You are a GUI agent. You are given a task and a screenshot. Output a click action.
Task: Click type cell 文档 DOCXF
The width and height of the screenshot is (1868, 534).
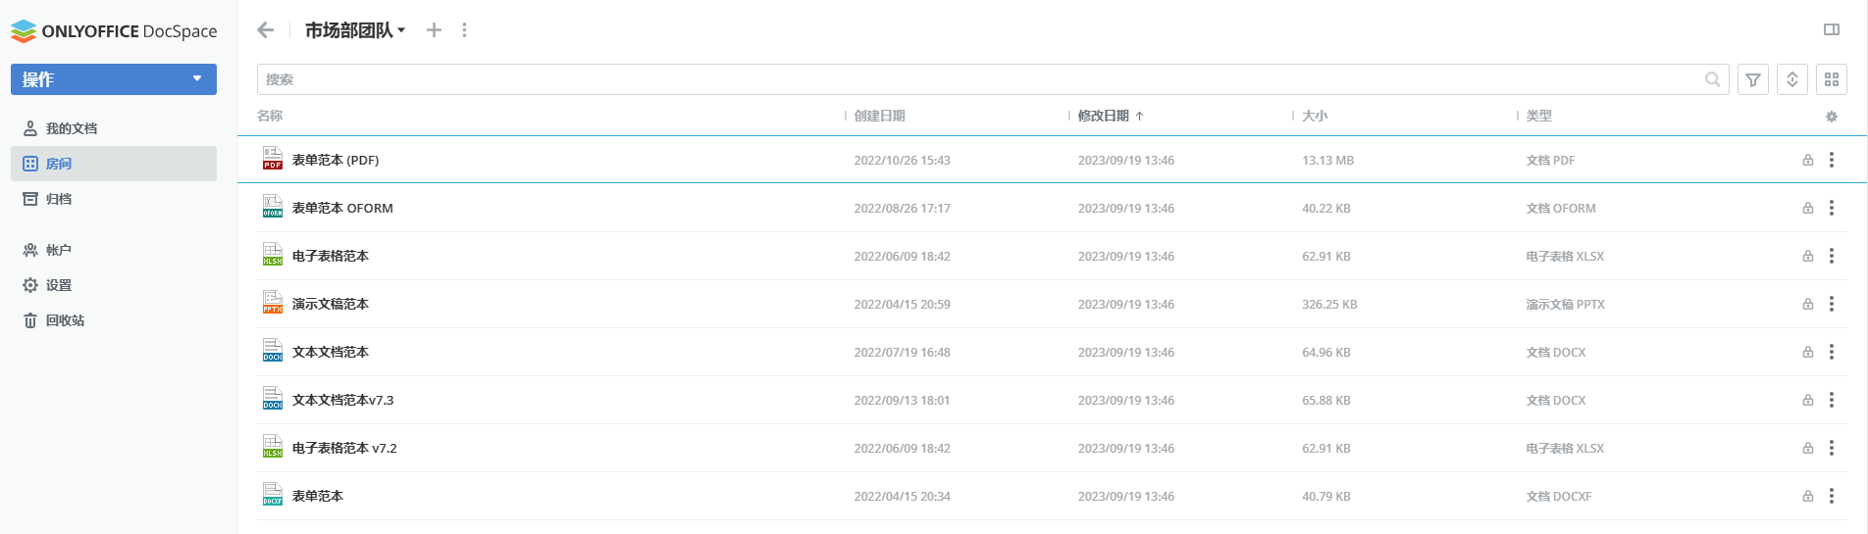(x=1558, y=496)
